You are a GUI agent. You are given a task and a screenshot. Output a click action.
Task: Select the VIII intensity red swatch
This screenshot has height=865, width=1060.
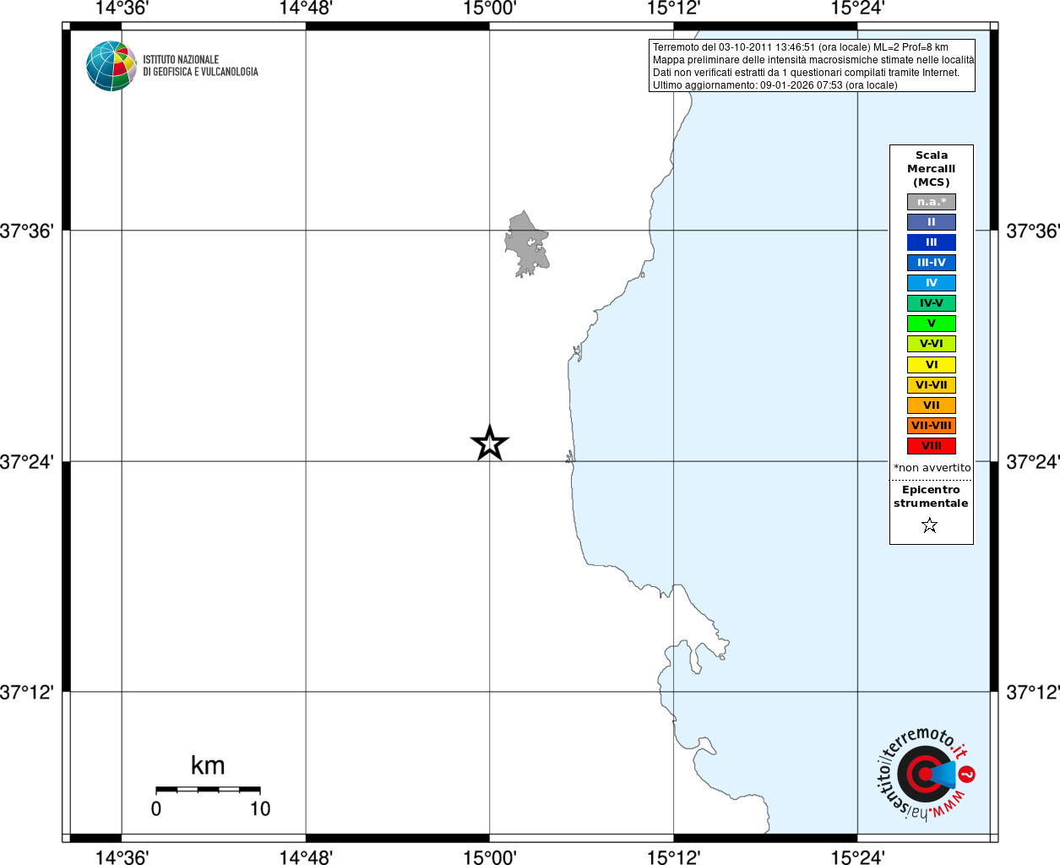[x=932, y=446]
